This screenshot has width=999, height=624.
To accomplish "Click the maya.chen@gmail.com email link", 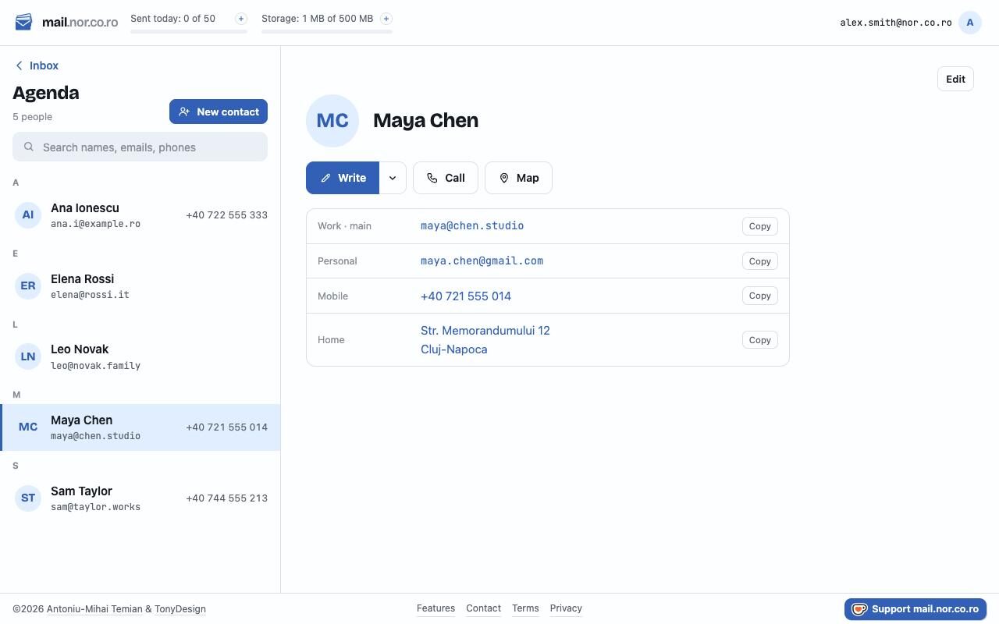I will click(x=482, y=261).
